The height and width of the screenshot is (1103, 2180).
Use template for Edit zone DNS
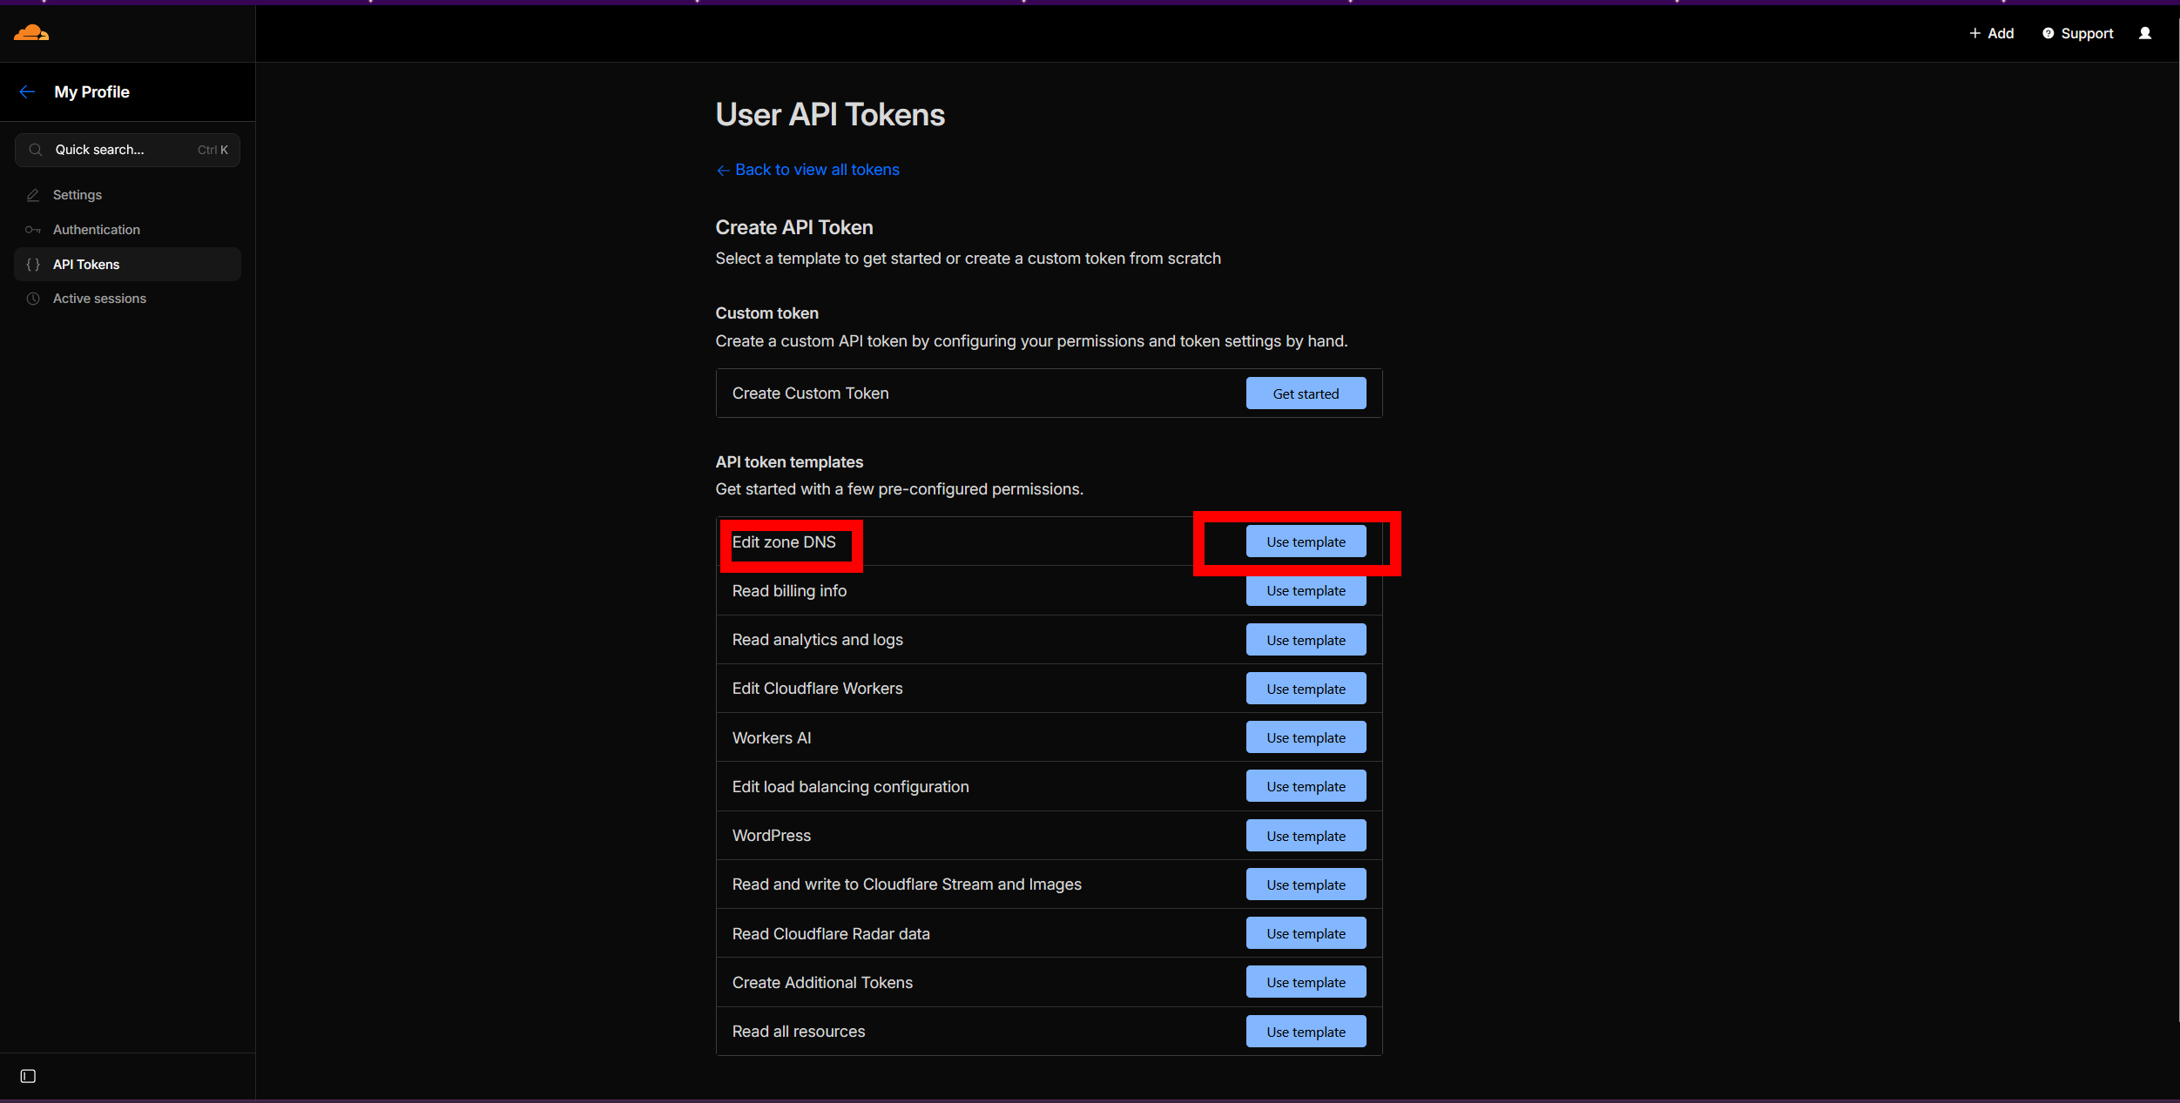1305,541
